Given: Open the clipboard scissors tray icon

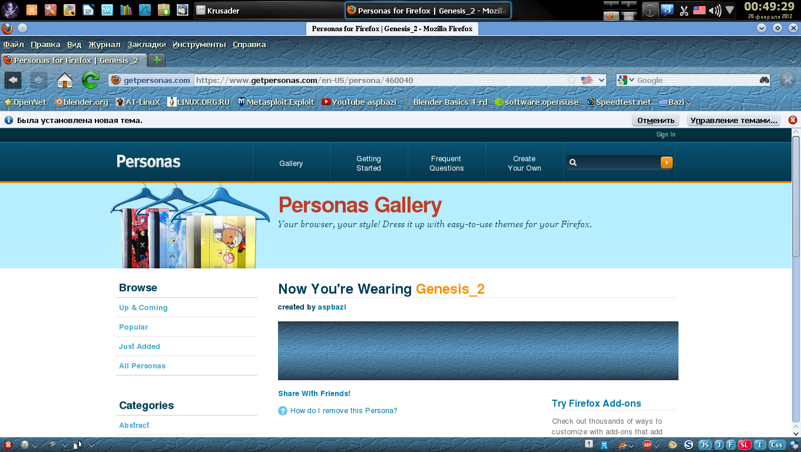Looking at the screenshot, I should (x=684, y=10).
